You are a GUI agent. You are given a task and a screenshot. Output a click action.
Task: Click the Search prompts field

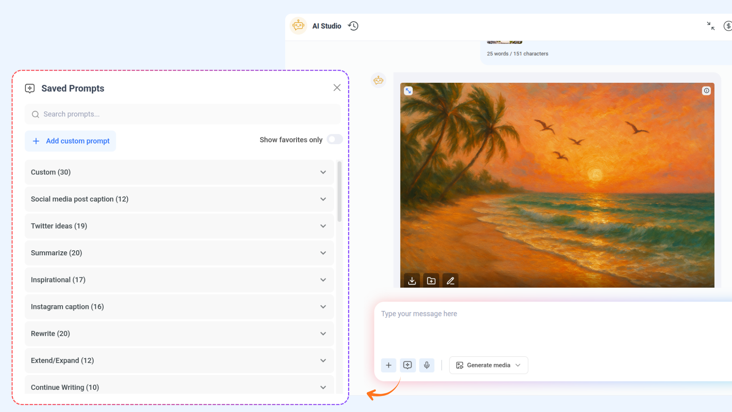pyautogui.click(x=183, y=114)
